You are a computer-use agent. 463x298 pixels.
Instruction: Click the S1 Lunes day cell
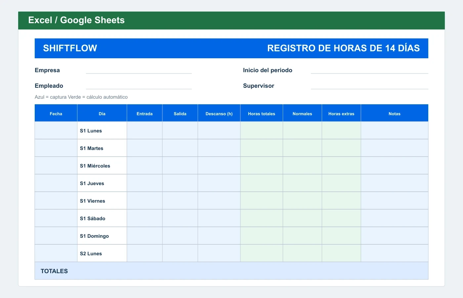click(x=102, y=130)
